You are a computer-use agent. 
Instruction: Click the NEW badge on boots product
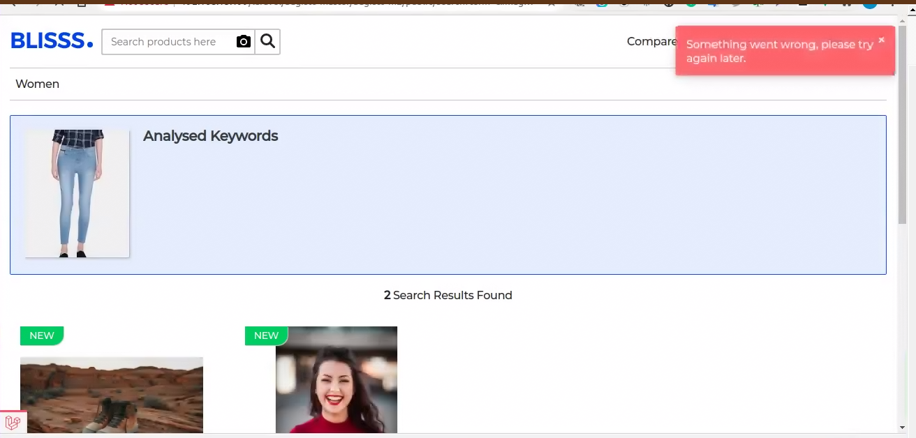tap(42, 335)
